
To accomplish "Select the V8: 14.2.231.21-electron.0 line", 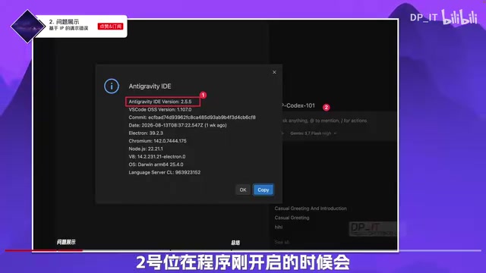I will 157,157.
